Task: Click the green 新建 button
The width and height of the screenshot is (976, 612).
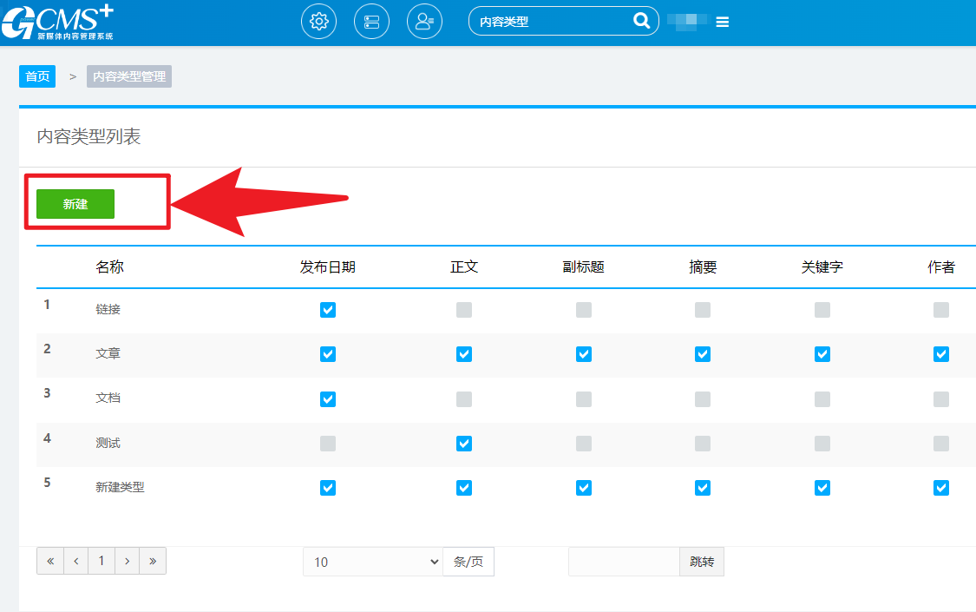Action: coord(75,204)
